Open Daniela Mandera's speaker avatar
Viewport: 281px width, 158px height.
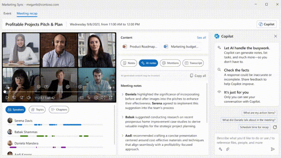pyautogui.click(x=10, y=143)
